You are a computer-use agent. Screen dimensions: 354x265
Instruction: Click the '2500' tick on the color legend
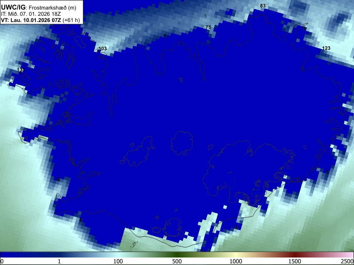point(348,261)
